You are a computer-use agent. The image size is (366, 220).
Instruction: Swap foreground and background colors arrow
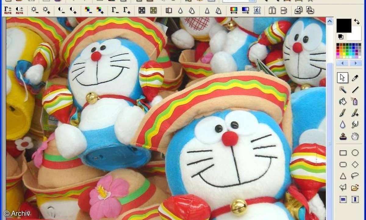(x=357, y=22)
